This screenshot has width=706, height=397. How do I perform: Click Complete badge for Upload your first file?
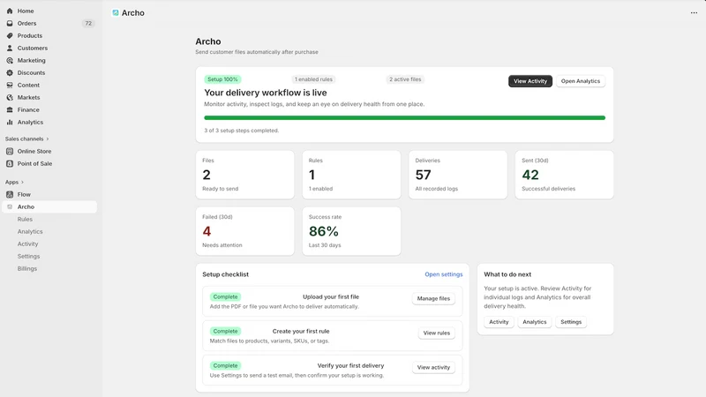(225, 297)
